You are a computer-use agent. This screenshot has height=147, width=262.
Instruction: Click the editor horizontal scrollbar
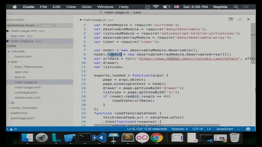156,125
